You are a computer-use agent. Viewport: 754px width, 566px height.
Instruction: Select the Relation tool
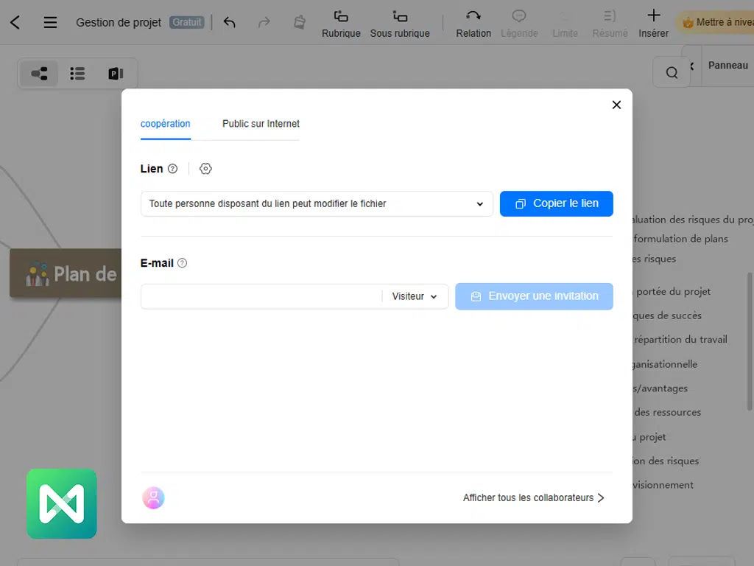[473, 24]
